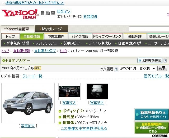
Task: Click the 比較表を表示 button
Action: click(150, 61)
